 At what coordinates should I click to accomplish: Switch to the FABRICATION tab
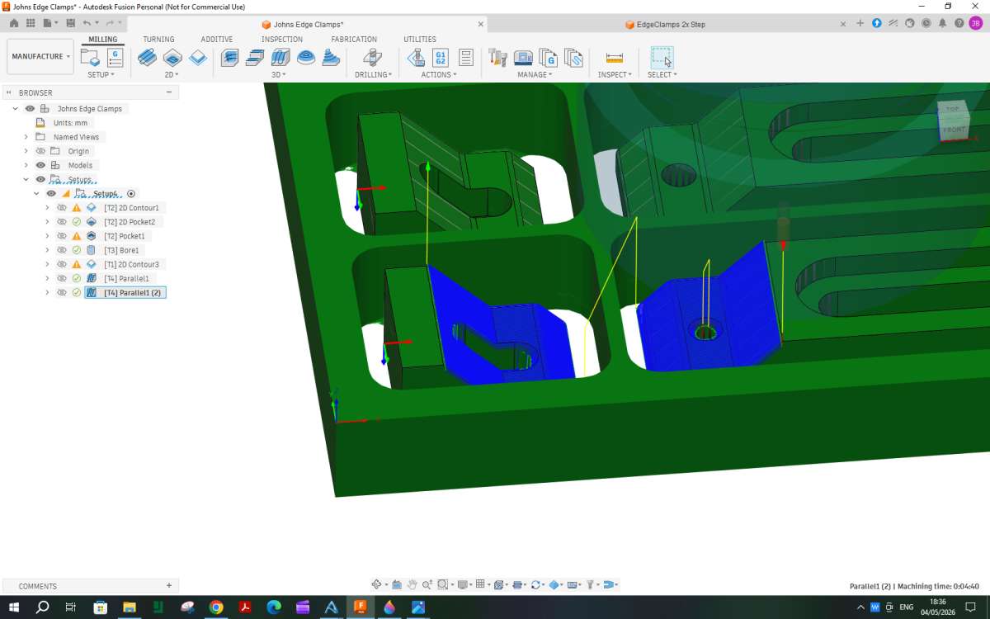(354, 39)
